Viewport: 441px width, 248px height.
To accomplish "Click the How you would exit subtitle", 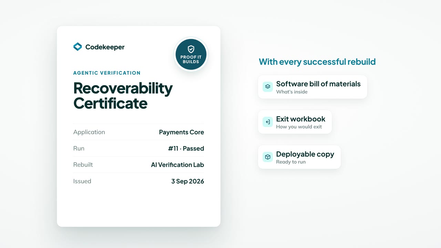I will click(x=299, y=127).
